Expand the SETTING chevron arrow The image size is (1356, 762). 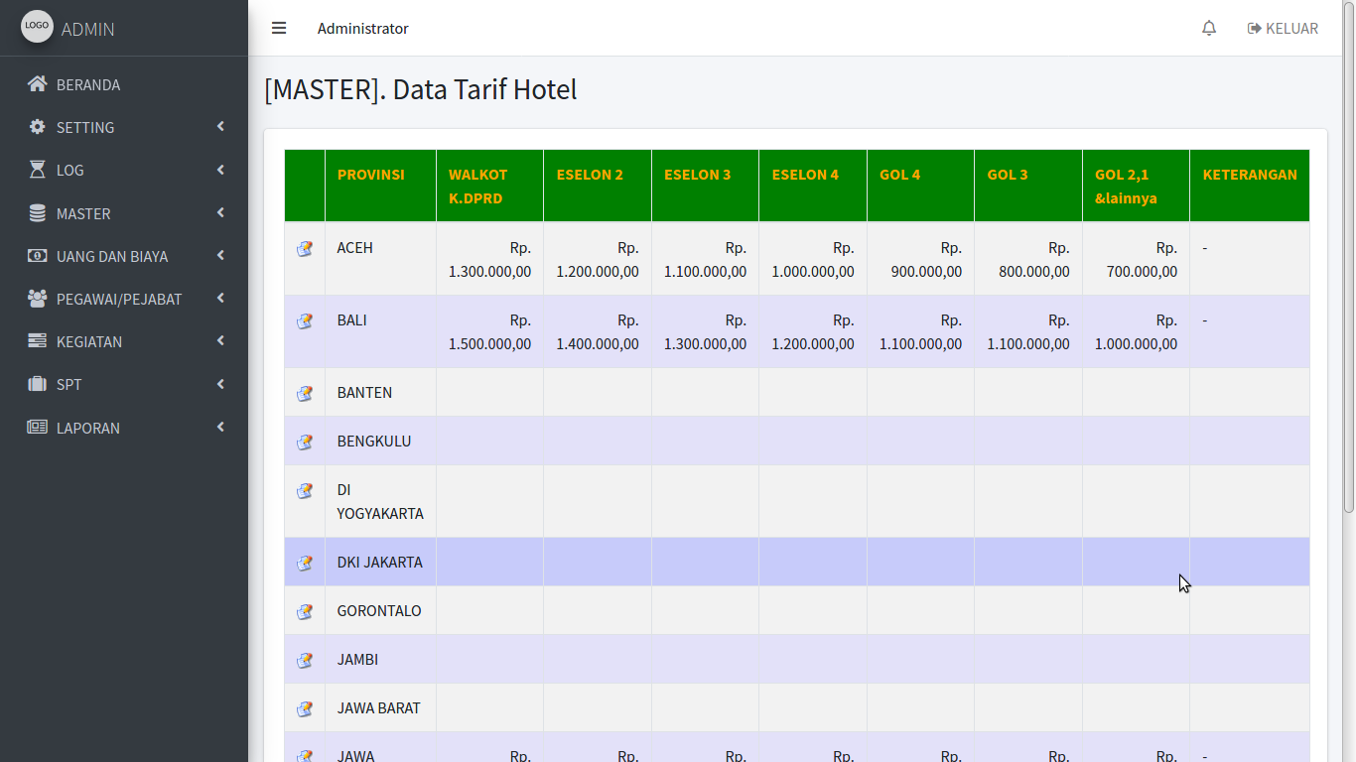(x=220, y=126)
